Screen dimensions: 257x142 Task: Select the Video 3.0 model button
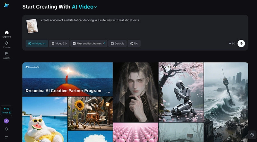click(x=59, y=44)
